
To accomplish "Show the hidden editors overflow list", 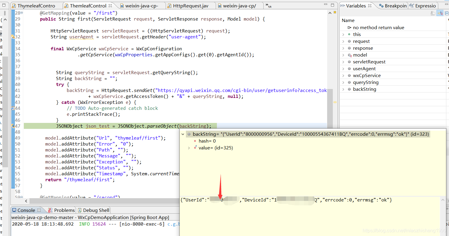I will pos(268,6).
